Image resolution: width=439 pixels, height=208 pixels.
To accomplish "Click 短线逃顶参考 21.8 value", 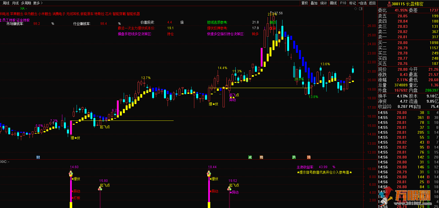I will (x=255, y=22).
